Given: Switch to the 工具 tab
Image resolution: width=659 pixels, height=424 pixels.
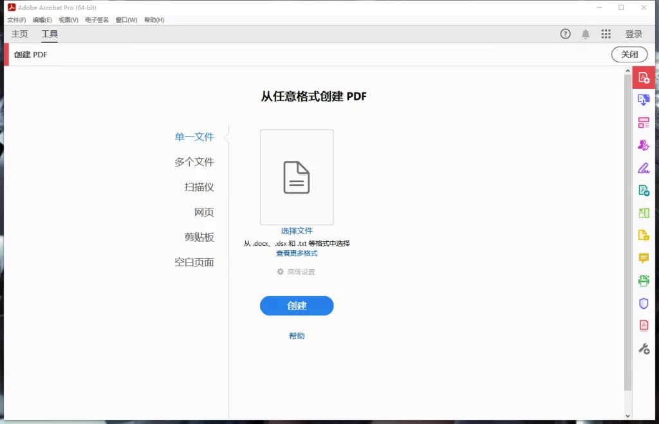Looking at the screenshot, I should [x=50, y=34].
